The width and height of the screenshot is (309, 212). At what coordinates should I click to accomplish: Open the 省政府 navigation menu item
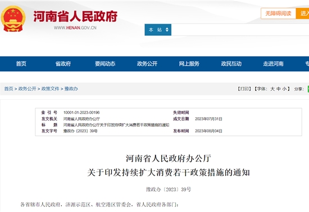click(x=63, y=64)
